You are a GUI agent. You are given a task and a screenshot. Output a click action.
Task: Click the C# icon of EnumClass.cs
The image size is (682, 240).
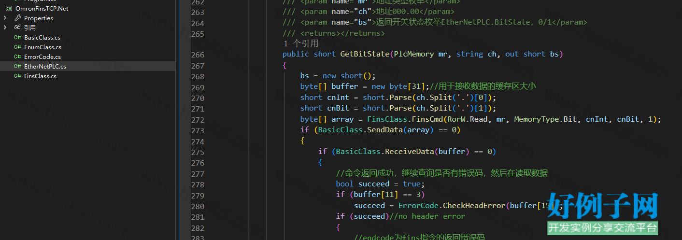[17, 47]
